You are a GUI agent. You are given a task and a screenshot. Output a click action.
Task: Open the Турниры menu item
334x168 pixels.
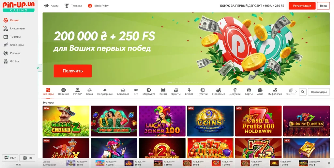(73, 6)
